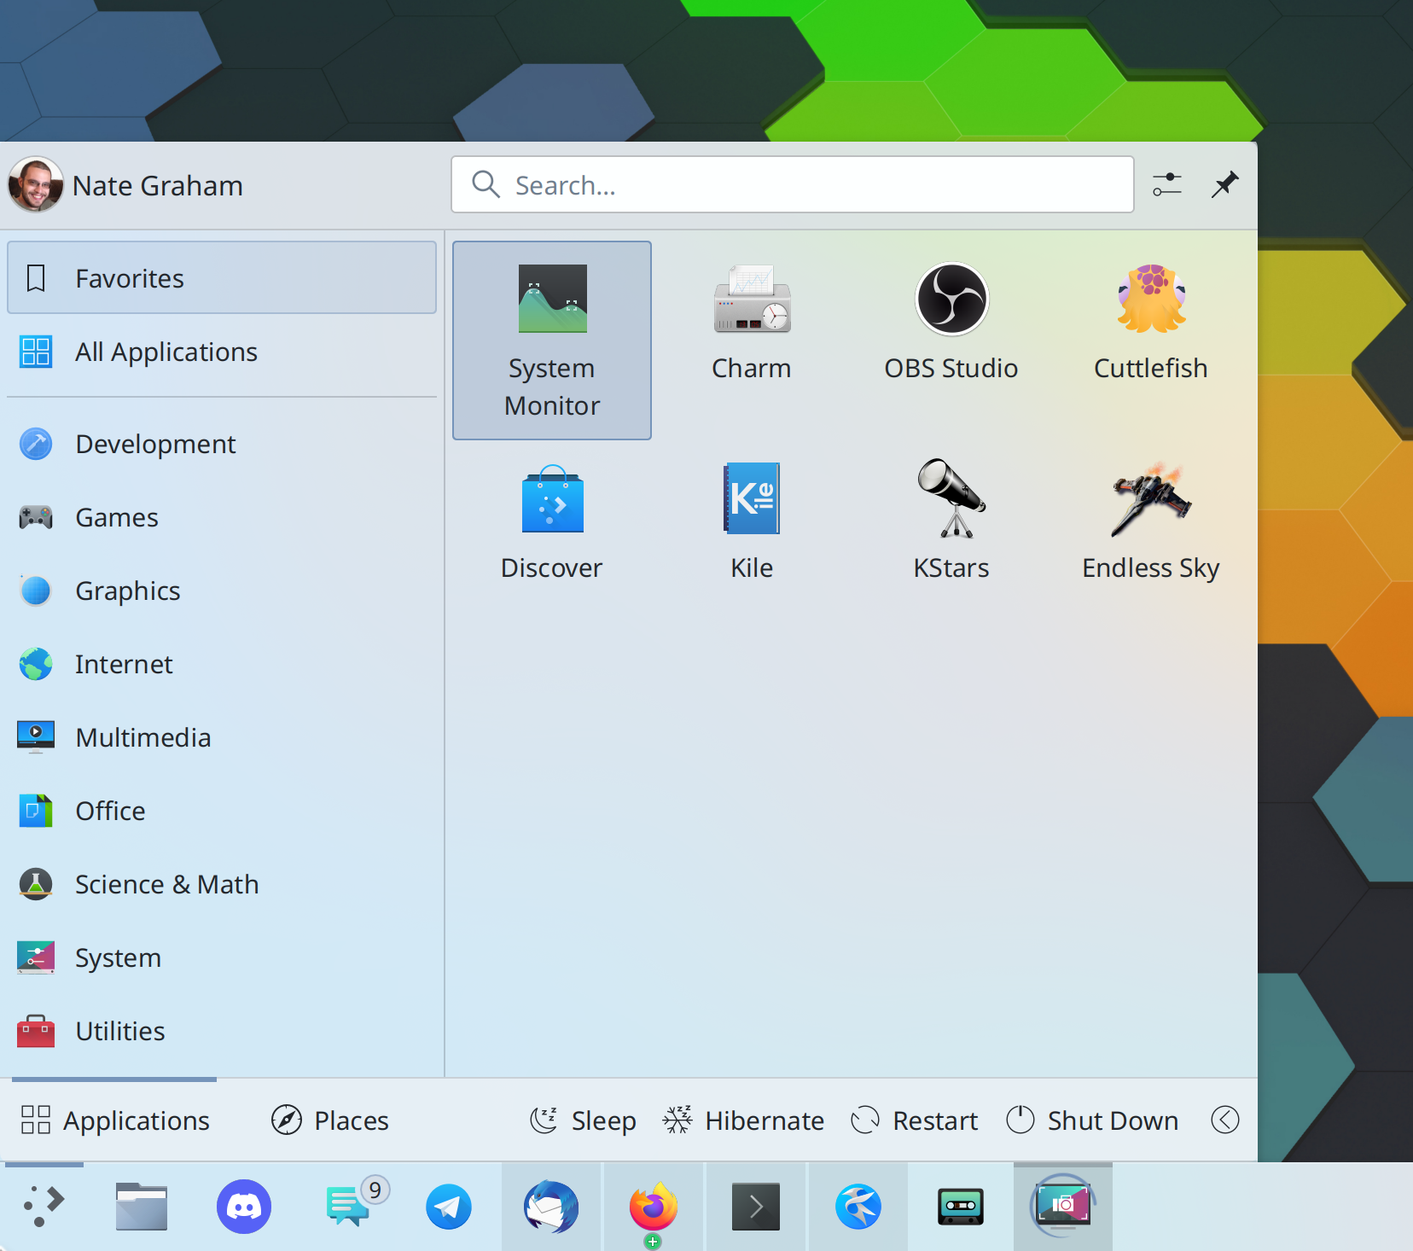The image size is (1413, 1251).
Task: Select the Applications tab
Action: 115,1120
